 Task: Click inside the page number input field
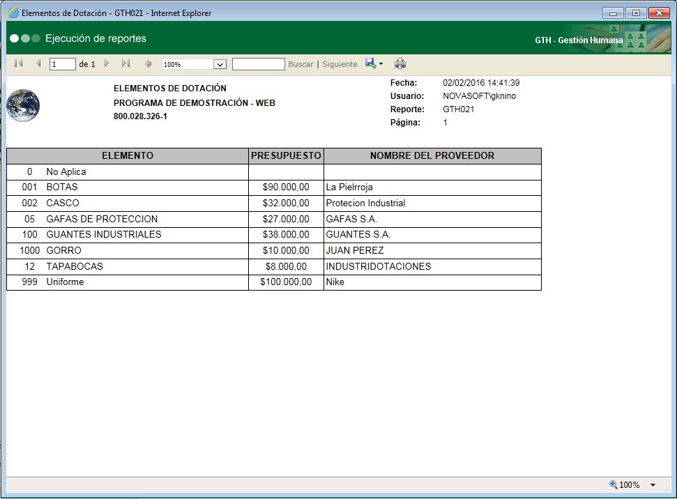pyautogui.click(x=61, y=63)
